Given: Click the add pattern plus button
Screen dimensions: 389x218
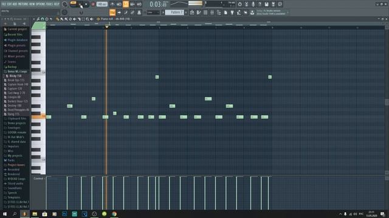Looking at the screenshot, I should (x=186, y=12).
